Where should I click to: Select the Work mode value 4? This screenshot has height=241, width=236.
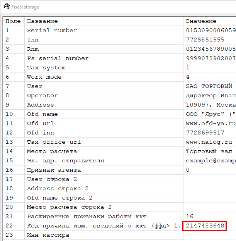(188, 77)
